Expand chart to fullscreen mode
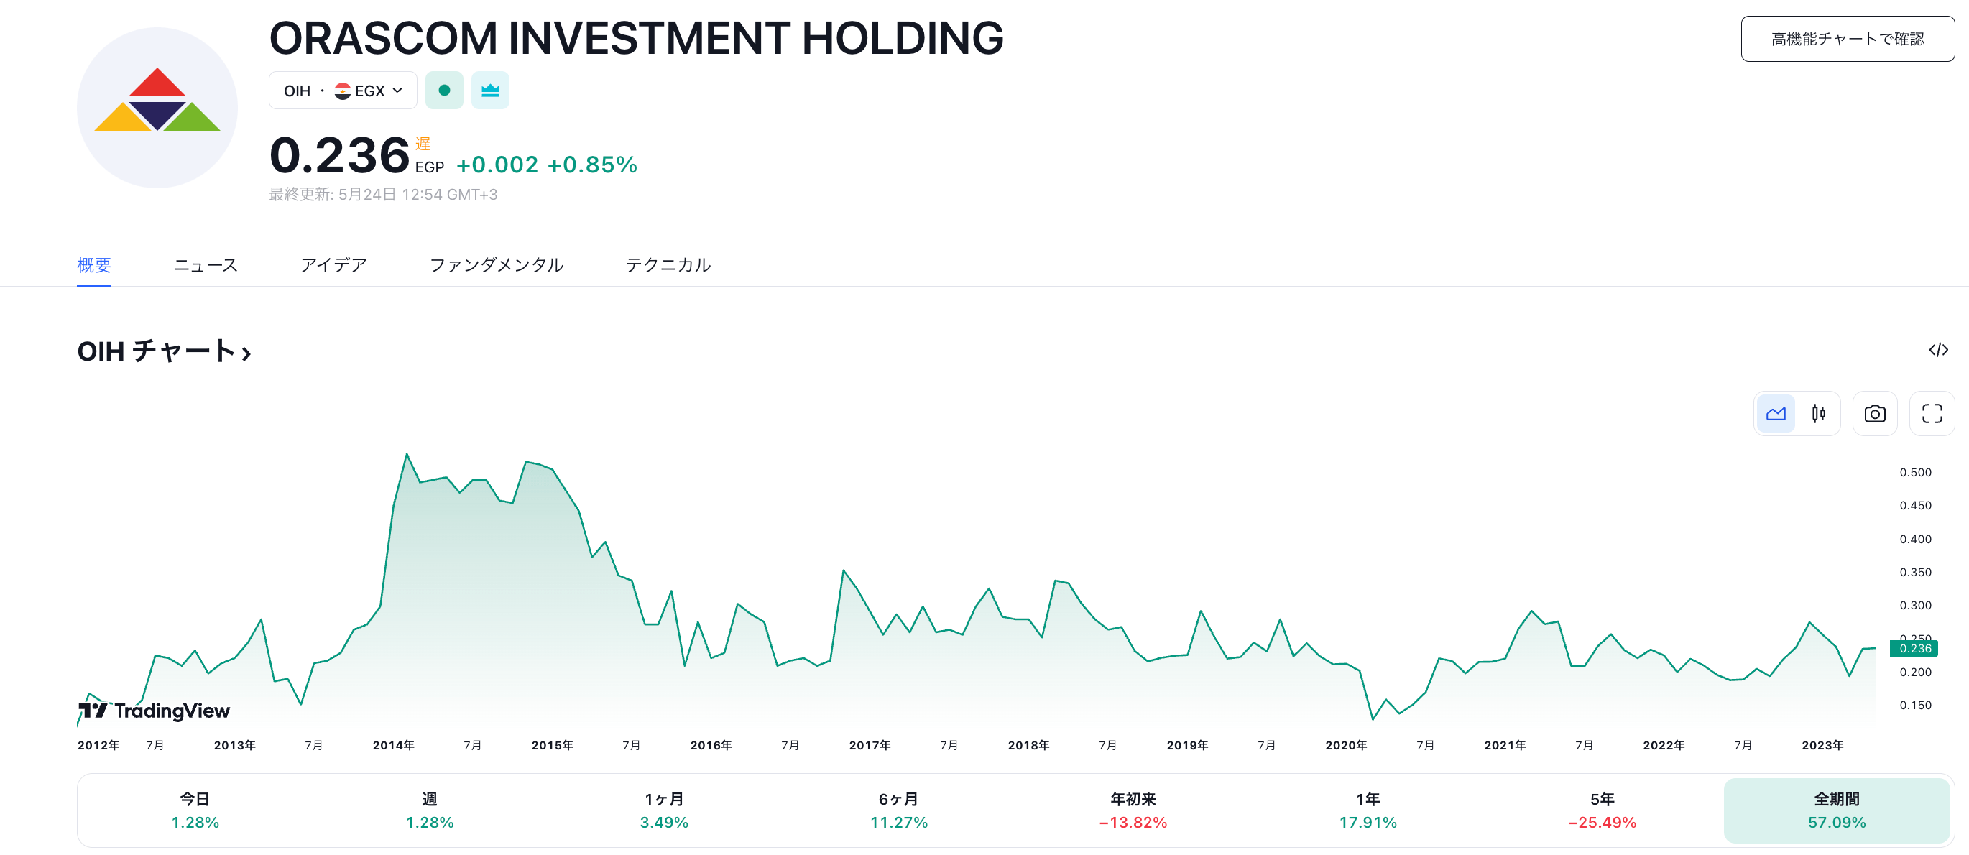Viewport: 1969px width, 855px height. pos(1932,413)
